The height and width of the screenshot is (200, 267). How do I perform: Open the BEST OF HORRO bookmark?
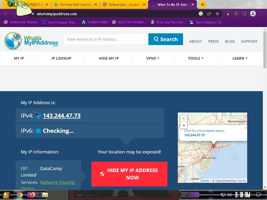click(129, 22)
